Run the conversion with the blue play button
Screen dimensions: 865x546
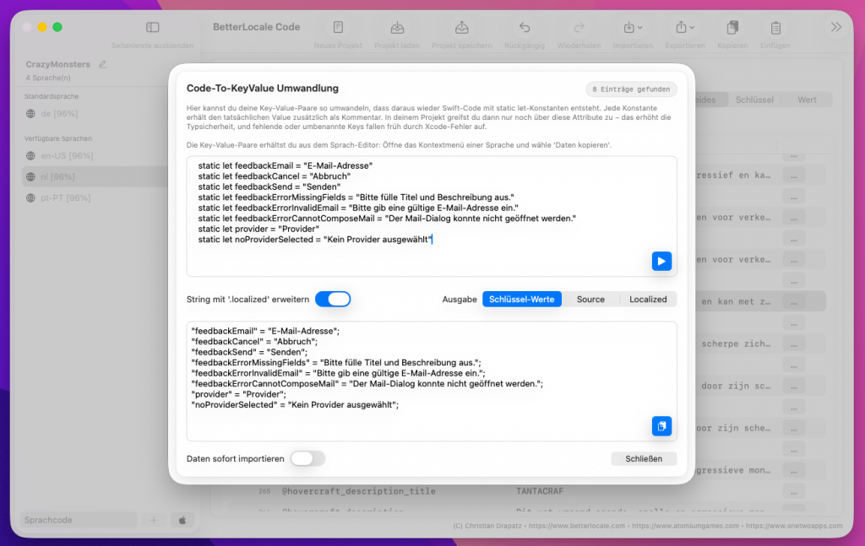[661, 261]
